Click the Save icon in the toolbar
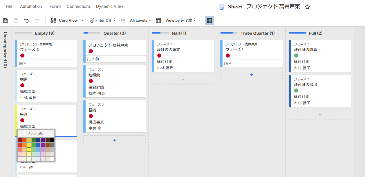The width and height of the screenshot is (365, 177). (x=5, y=20)
